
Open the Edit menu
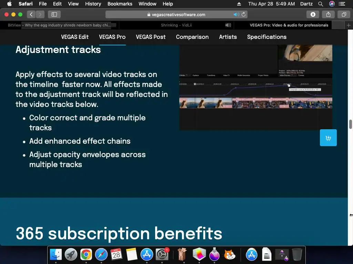tap(57, 4)
